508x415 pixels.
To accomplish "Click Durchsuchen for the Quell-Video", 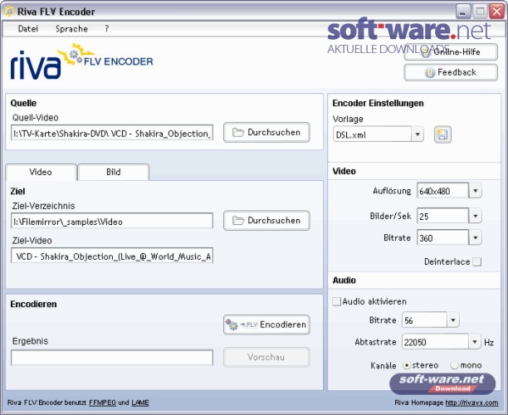I will (x=266, y=132).
